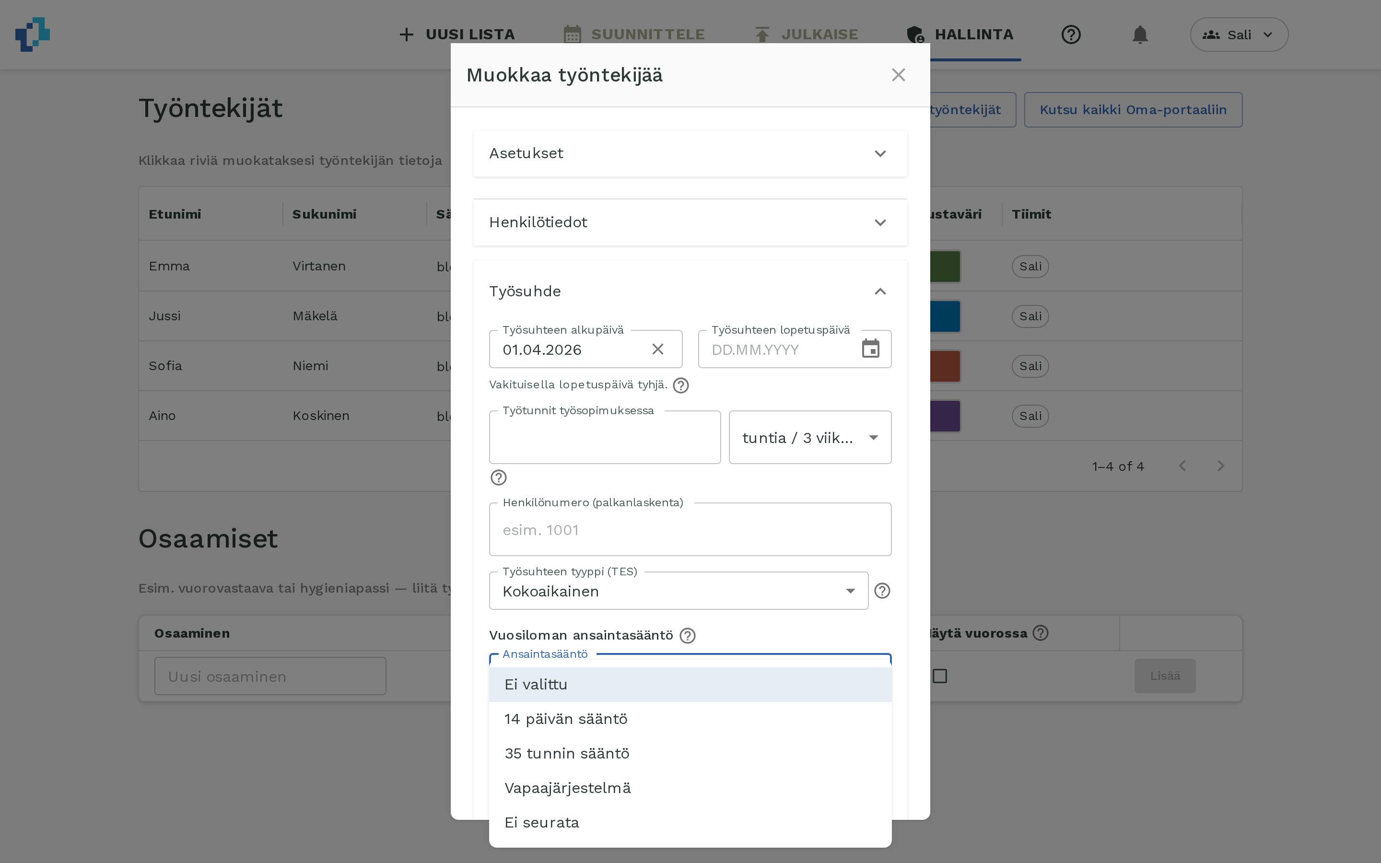
Task: Open the Suunnittele tab
Action: pyautogui.click(x=634, y=35)
